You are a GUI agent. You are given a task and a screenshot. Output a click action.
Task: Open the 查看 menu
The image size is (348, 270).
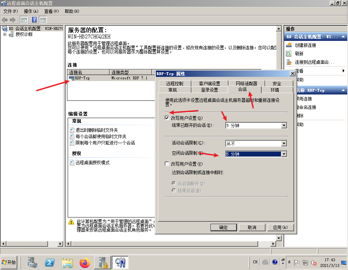click(x=51, y=11)
